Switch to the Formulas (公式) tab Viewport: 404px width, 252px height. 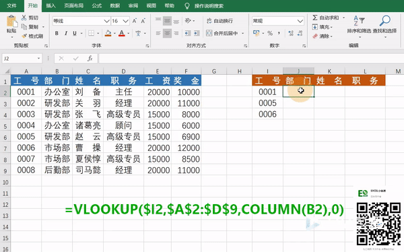(x=97, y=5)
